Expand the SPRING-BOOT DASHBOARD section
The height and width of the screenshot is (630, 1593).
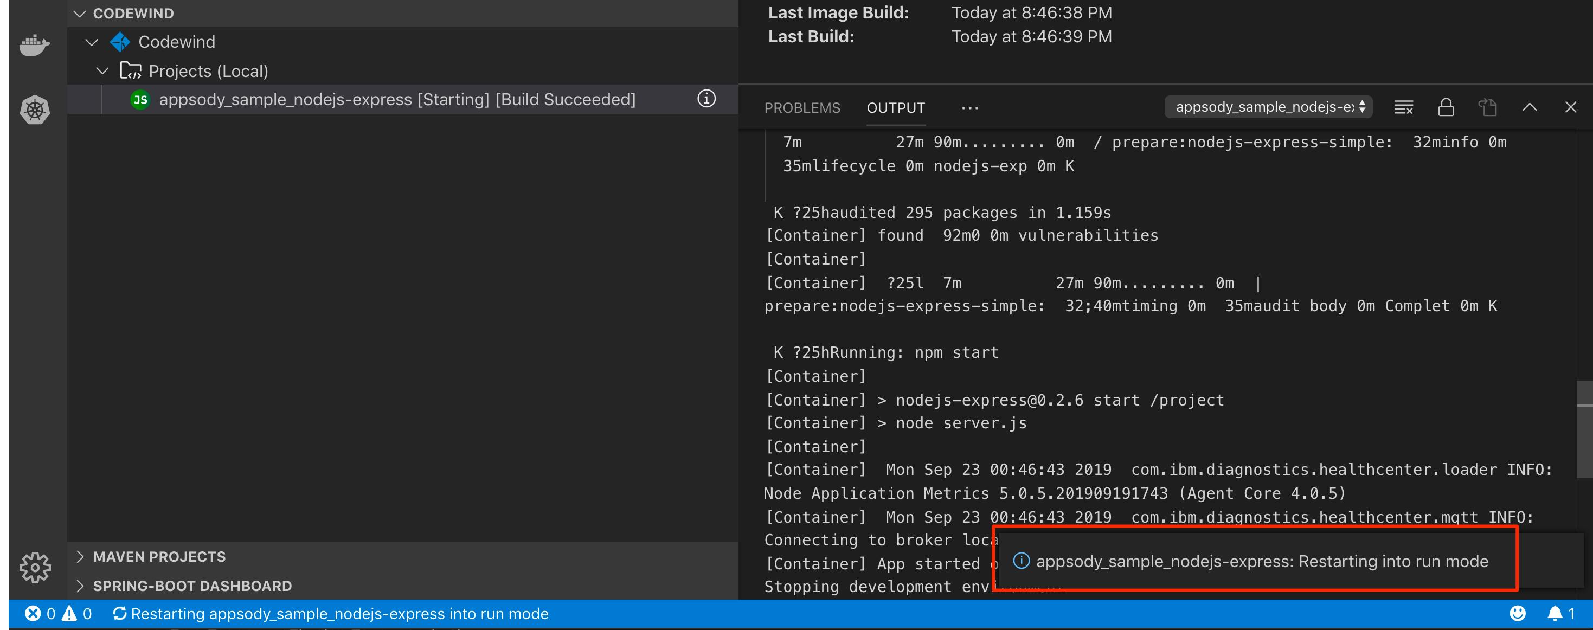79,586
